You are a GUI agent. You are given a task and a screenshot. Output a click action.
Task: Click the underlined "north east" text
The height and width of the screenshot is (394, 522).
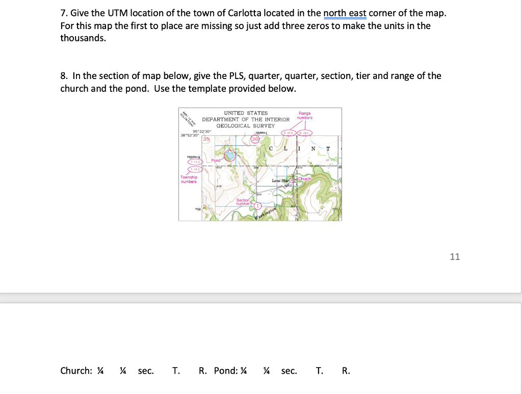(x=346, y=13)
